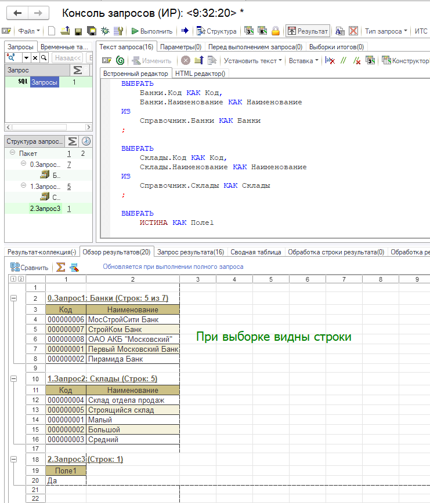Screen dimensions: 430x503
Task: Click the Структура toolbar button
Action: (216, 31)
